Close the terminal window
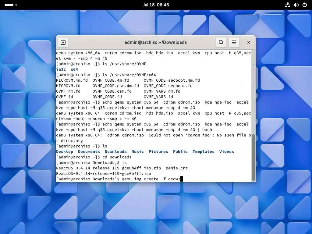 (x=249, y=42)
